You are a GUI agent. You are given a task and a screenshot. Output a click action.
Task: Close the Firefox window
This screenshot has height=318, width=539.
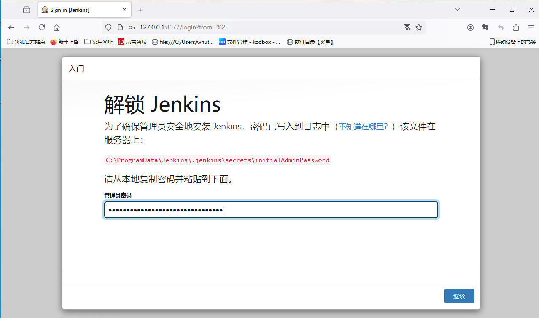pos(531,10)
